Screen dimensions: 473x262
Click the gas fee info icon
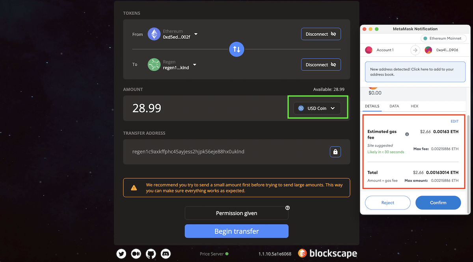pos(407,134)
